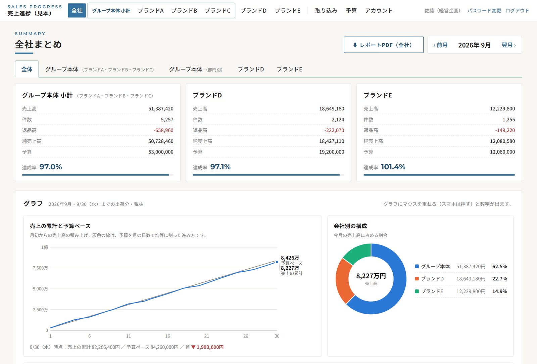Open the 全社 nav item
537x364 pixels.
pos(77,10)
